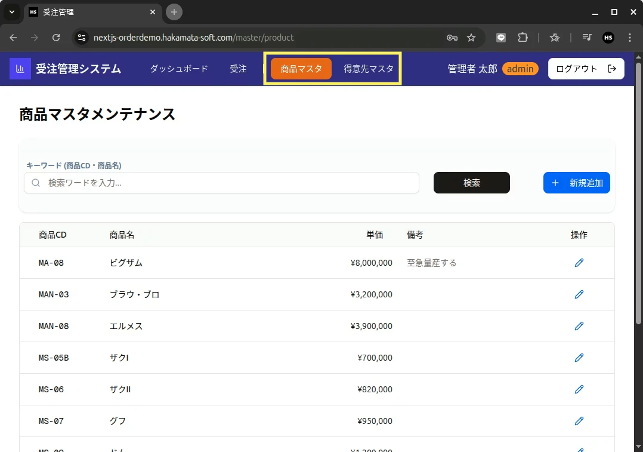Go forward in browser history
This screenshot has width=643, height=452.
tap(35, 38)
